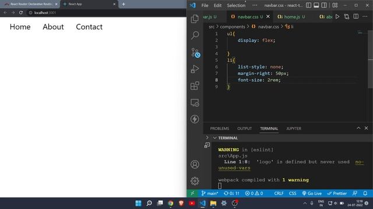The width and height of the screenshot is (373, 209).
Task: Click the terminal shell icon beside output
Action: [x=207, y=145]
